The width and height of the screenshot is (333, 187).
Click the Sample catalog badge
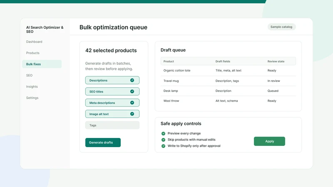pyautogui.click(x=281, y=27)
